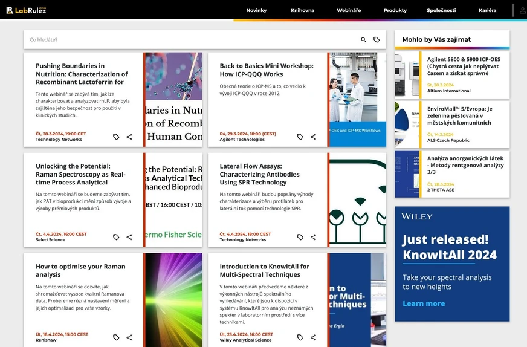527x347 pixels.
Task: Click tag icon on How to optimise your Raman card
Action: click(x=116, y=337)
